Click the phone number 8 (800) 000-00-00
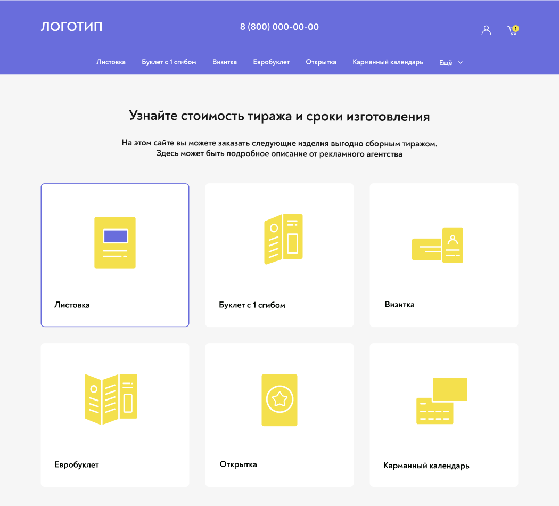The image size is (559, 506). 279,27
